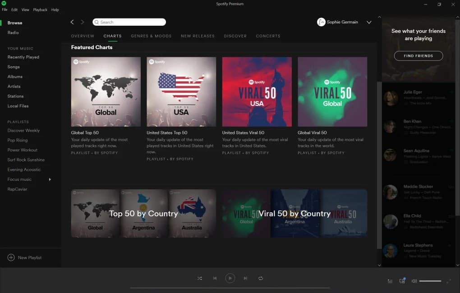Enable shuffle playback
Screen dimensions: 460x293
(x=200, y=278)
